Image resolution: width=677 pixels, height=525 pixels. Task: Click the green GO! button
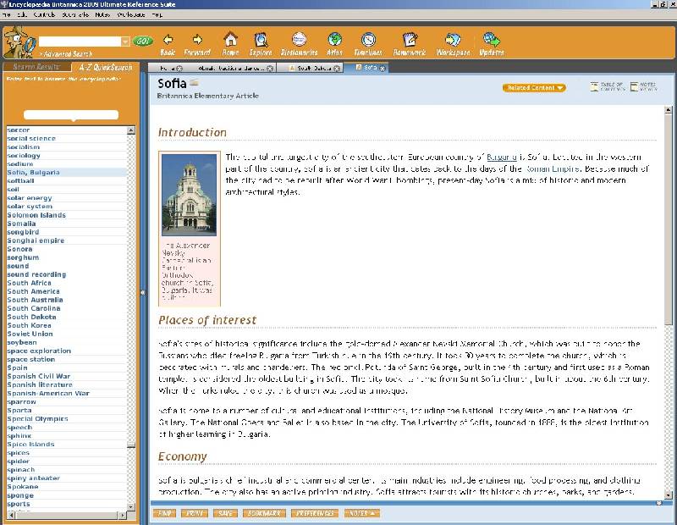coord(143,41)
